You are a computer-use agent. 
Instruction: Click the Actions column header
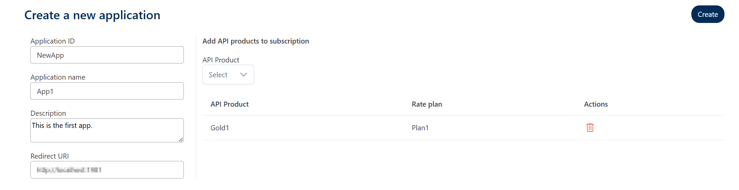tap(596, 104)
